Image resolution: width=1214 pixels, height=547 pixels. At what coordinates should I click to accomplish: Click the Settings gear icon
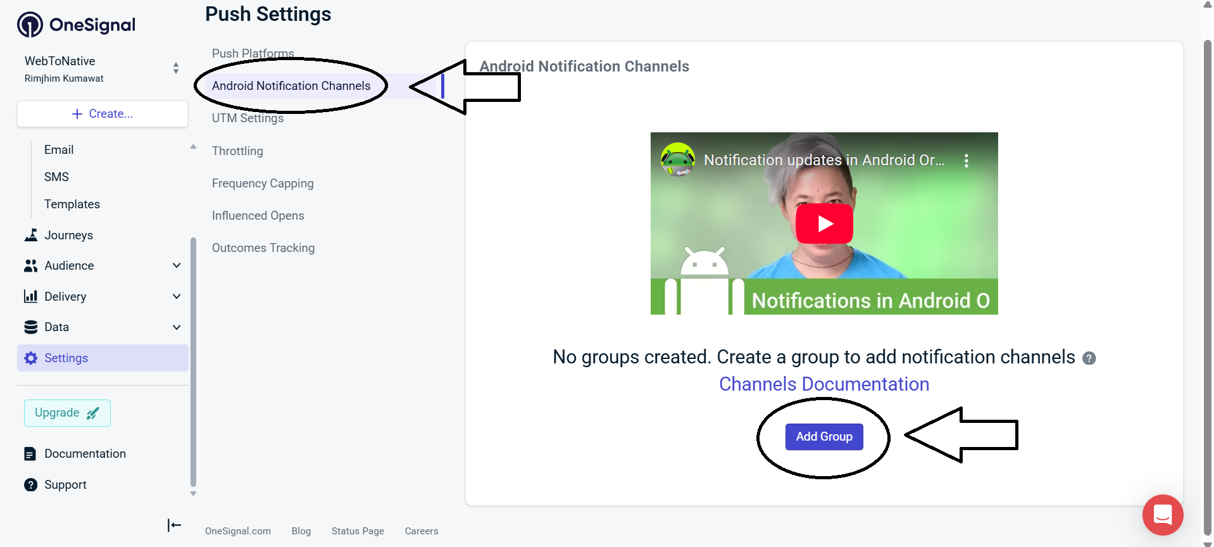point(30,358)
